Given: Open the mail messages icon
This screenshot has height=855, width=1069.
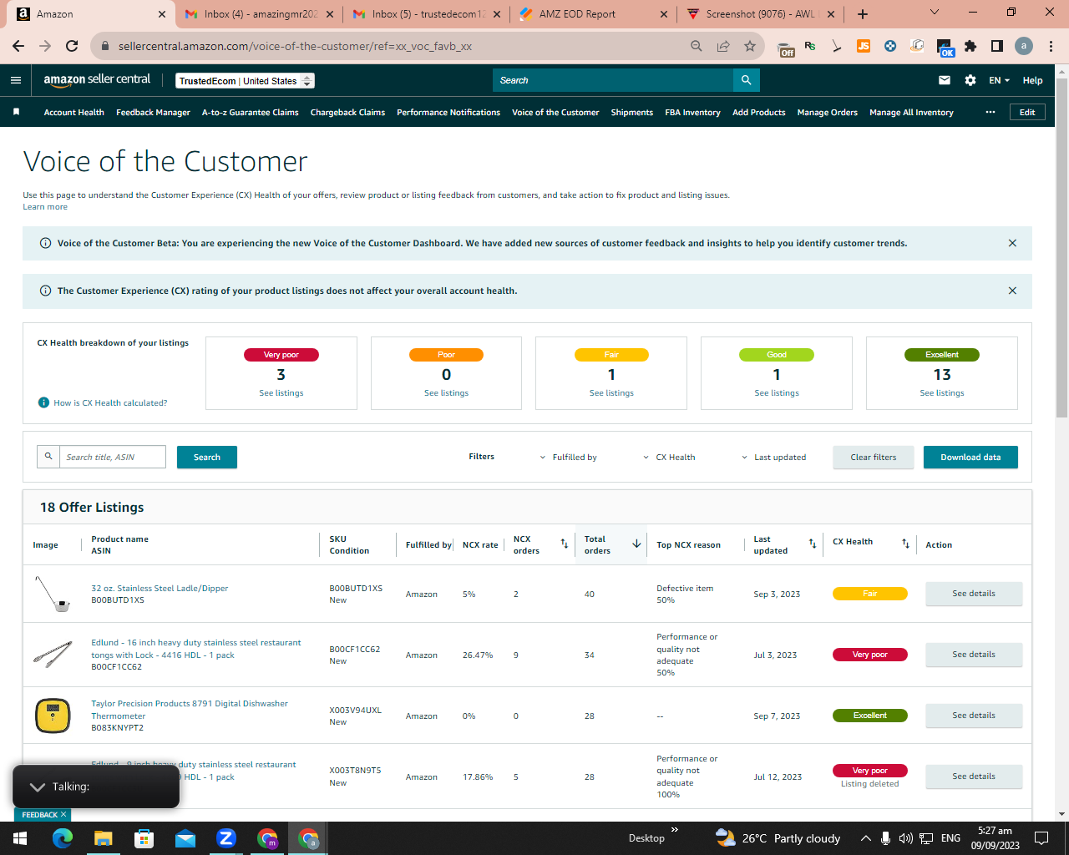Looking at the screenshot, I should pos(945,80).
